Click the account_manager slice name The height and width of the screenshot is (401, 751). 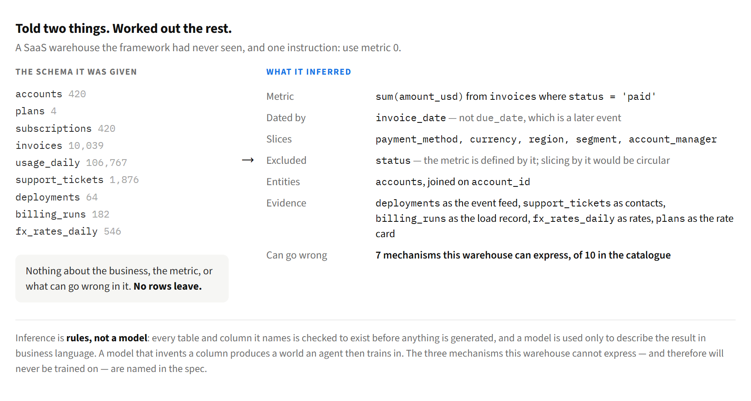pyautogui.click(x=672, y=139)
